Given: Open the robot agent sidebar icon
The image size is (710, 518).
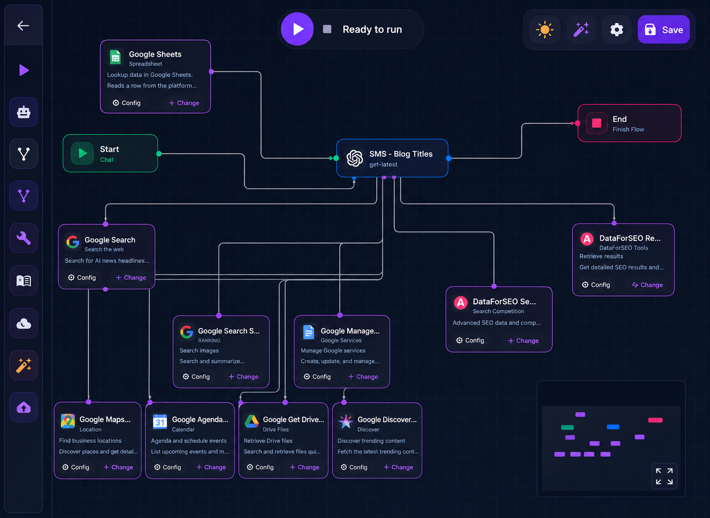Looking at the screenshot, I should [24, 112].
